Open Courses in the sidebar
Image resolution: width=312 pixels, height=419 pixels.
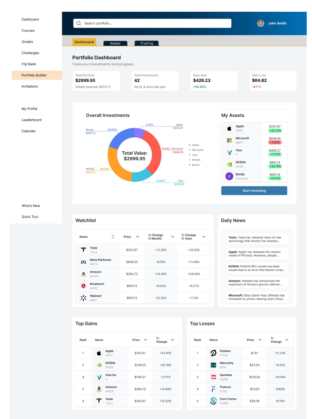[28, 30]
